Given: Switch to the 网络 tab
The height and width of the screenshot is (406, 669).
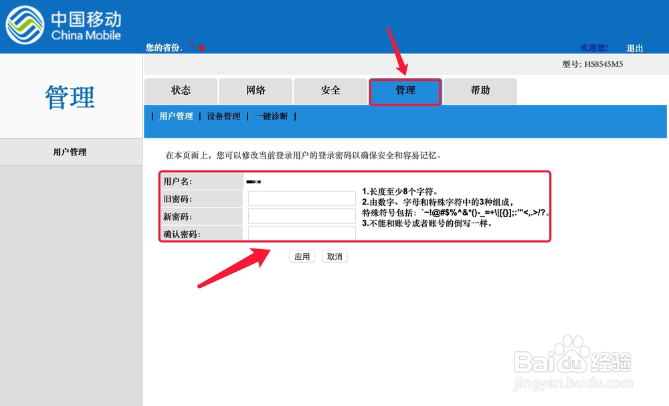Looking at the screenshot, I should (x=256, y=90).
